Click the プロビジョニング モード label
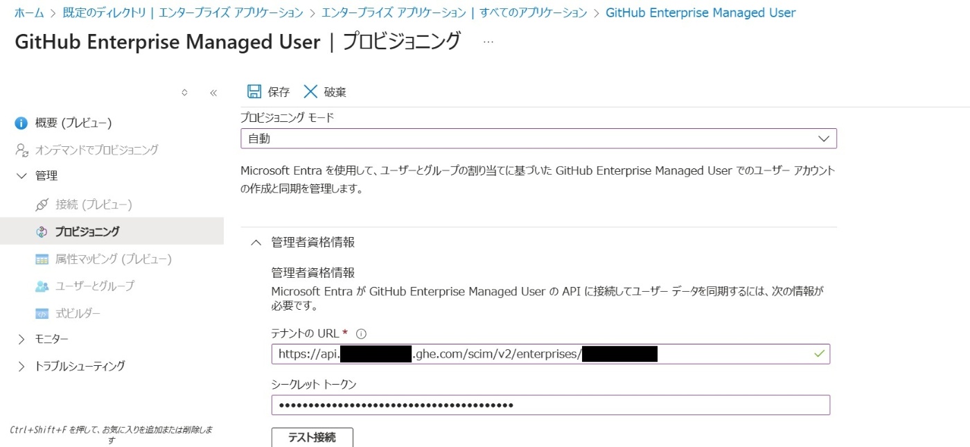The image size is (970, 447). (287, 118)
